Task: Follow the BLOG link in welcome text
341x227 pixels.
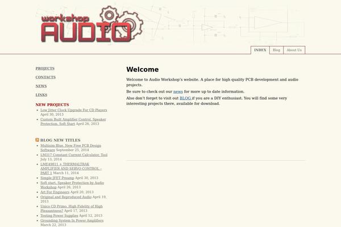Action: pyautogui.click(x=185, y=98)
